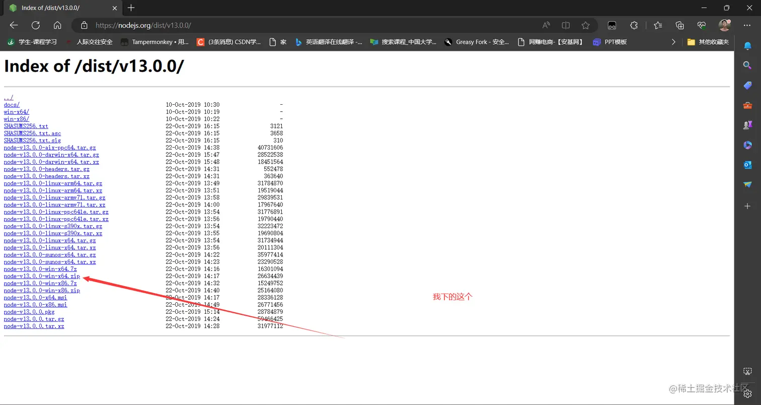Viewport: 761px width, 405px height.
Task: Open collections toolbar icon
Action: click(x=680, y=25)
